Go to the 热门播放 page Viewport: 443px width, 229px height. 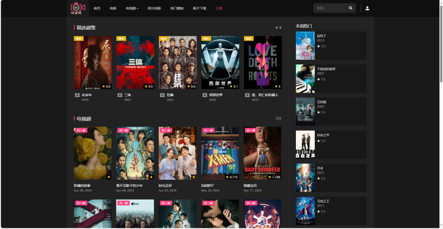(177, 8)
